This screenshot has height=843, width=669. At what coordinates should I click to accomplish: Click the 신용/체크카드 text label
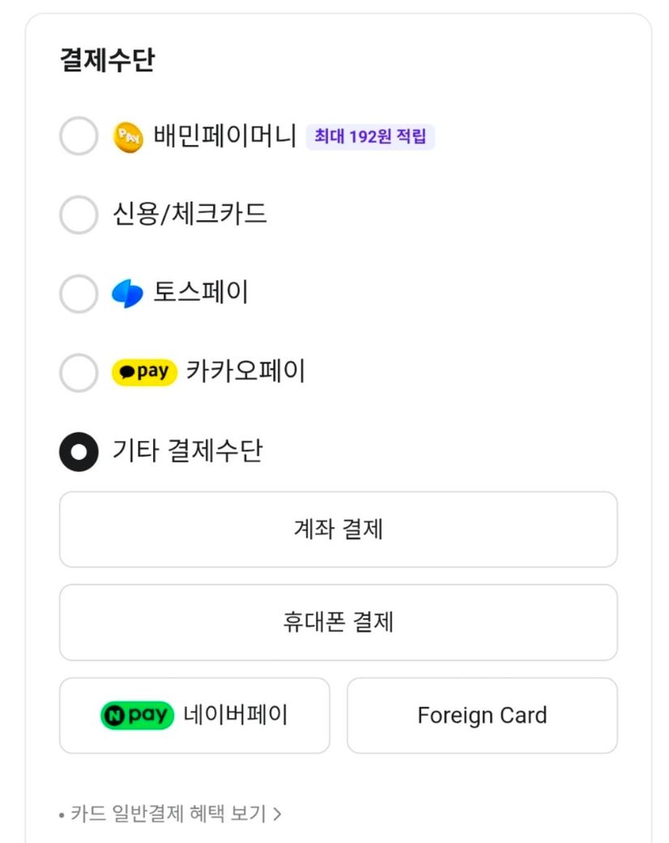190,215
